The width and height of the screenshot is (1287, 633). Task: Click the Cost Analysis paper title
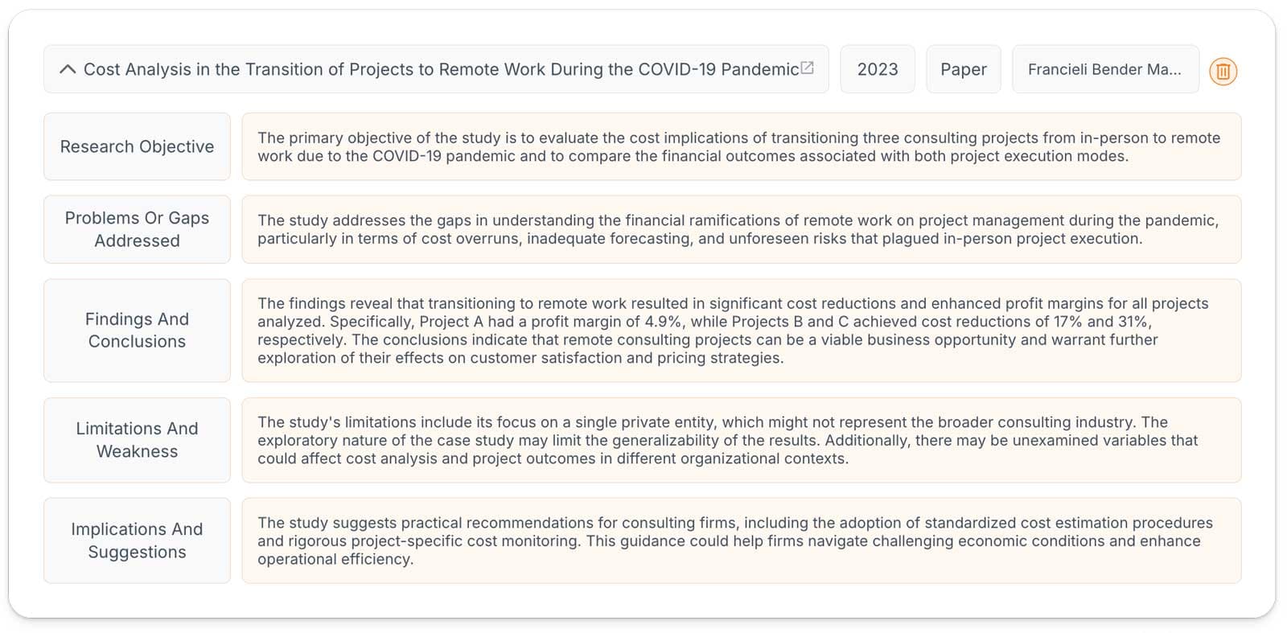click(x=441, y=69)
